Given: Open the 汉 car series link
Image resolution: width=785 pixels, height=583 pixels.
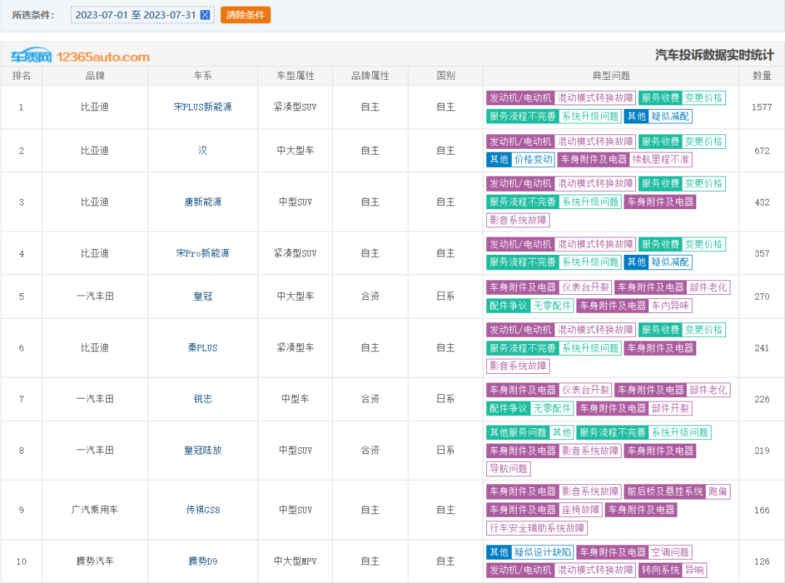Looking at the screenshot, I should coord(203,150).
